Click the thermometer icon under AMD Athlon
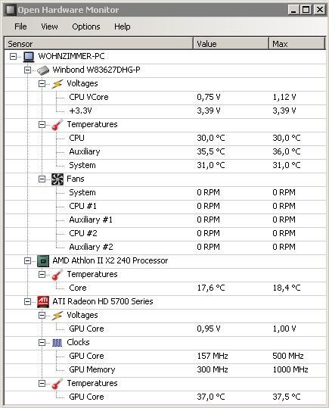The height and width of the screenshot is (408, 329). point(57,275)
